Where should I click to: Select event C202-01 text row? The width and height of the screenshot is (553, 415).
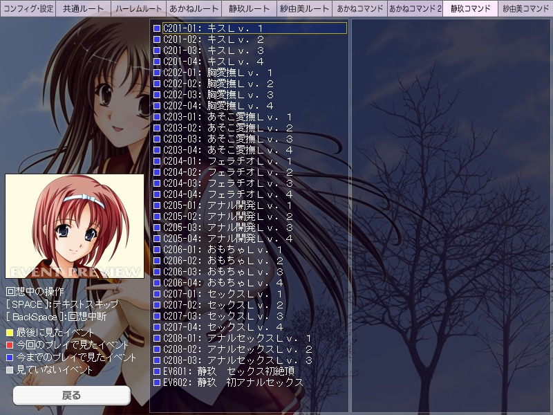(x=218, y=73)
